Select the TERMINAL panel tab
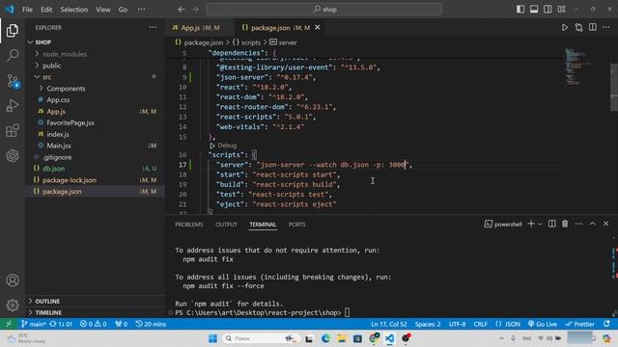The image size is (618, 347). [x=263, y=225]
